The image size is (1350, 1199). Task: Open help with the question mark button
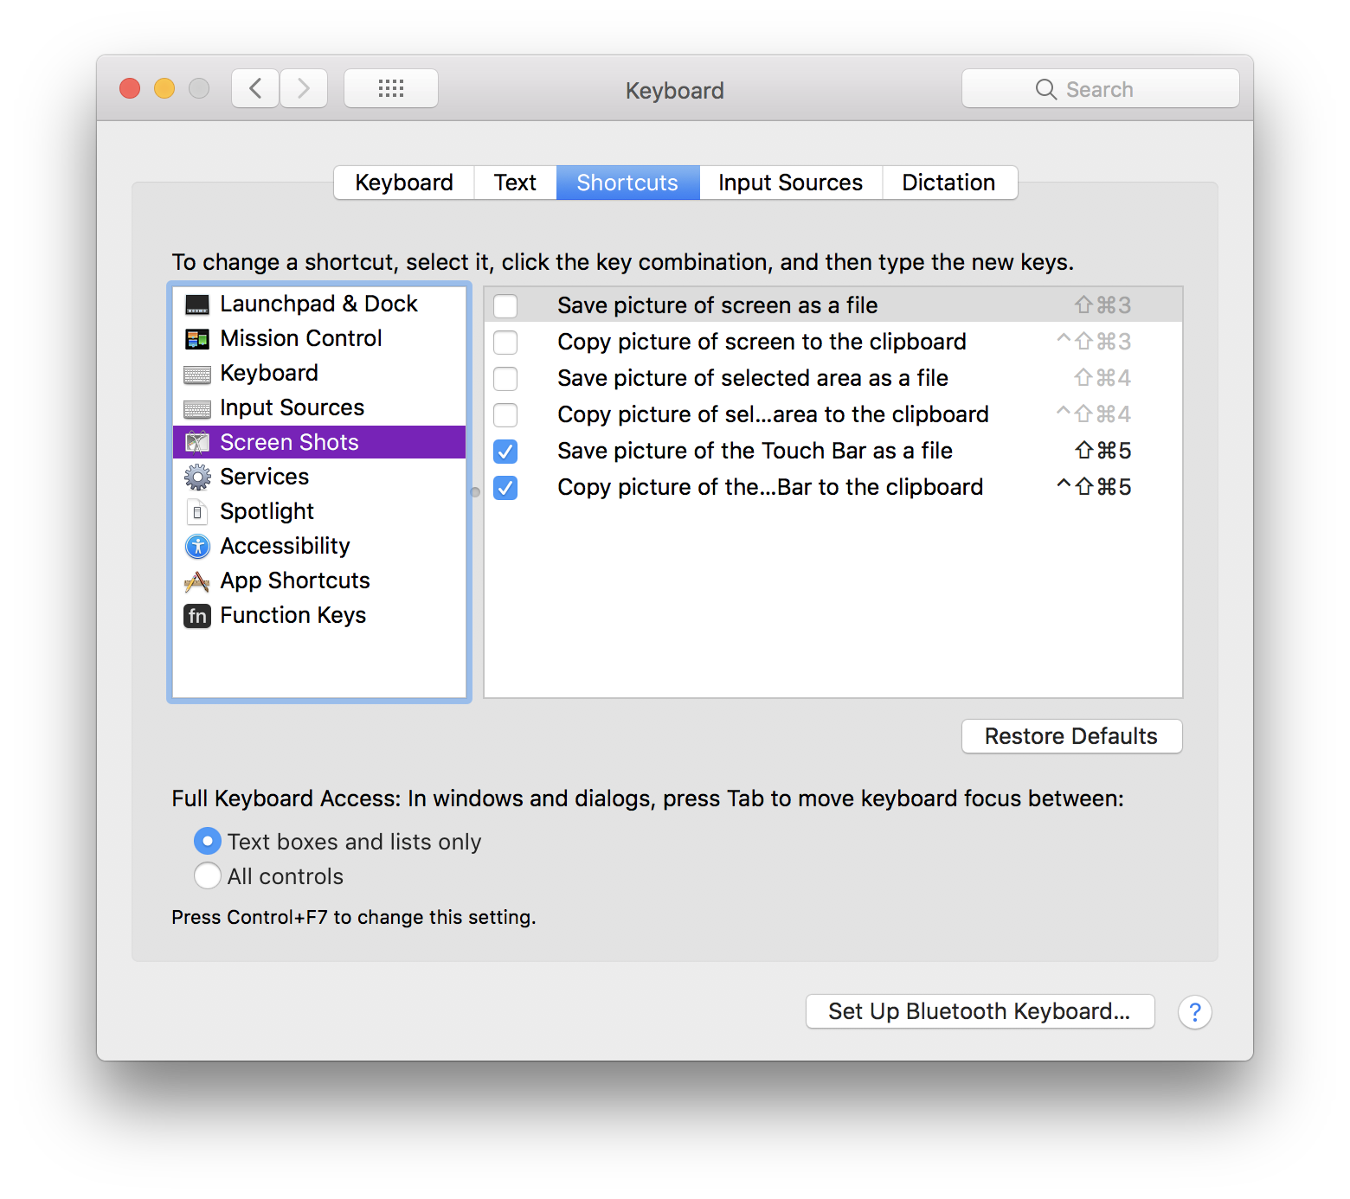[x=1195, y=1011]
